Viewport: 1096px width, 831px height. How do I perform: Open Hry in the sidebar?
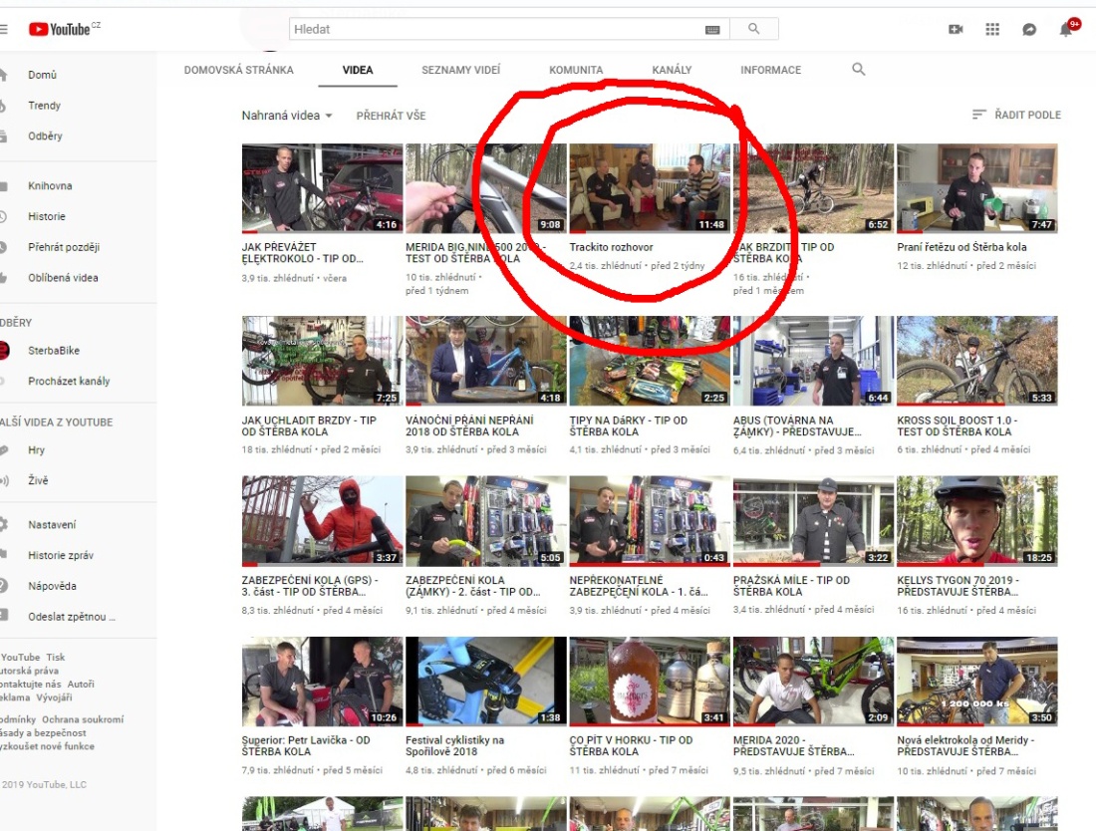[36, 450]
